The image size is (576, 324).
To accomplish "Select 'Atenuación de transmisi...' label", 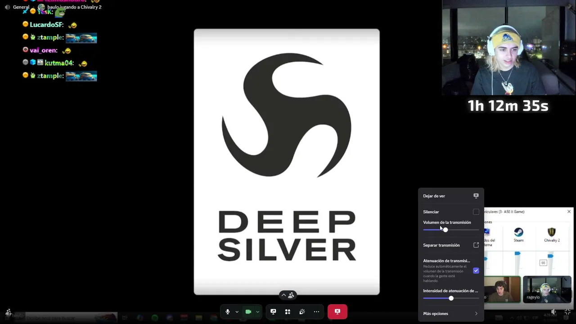I will [x=446, y=261].
